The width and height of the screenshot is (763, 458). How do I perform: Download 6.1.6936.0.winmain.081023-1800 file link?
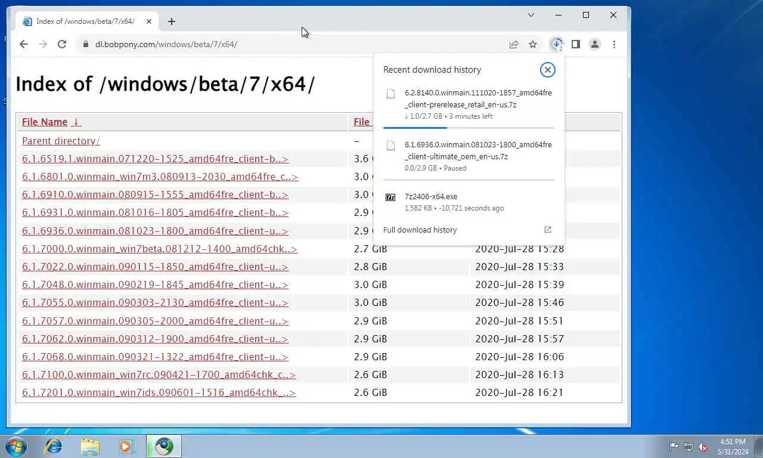[155, 231]
